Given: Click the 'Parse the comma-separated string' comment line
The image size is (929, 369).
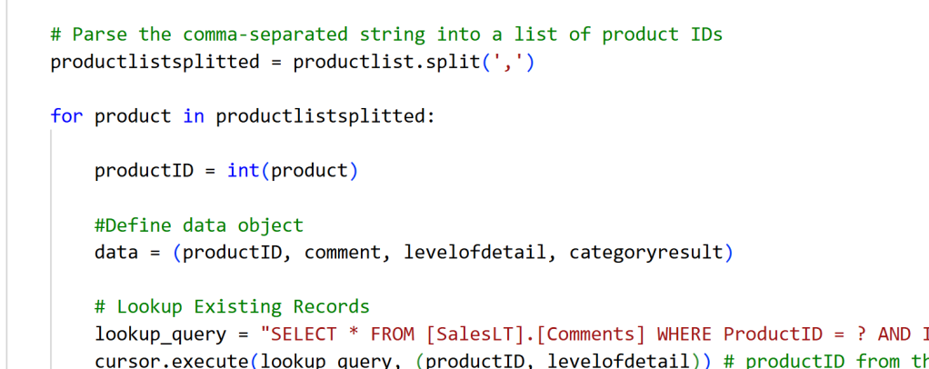Looking at the screenshot, I should 386,35.
